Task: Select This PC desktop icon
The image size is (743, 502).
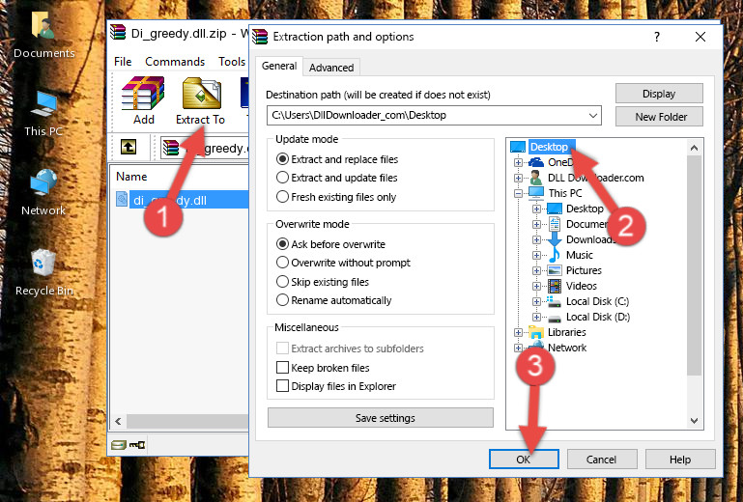Action: tap(43, 114)
